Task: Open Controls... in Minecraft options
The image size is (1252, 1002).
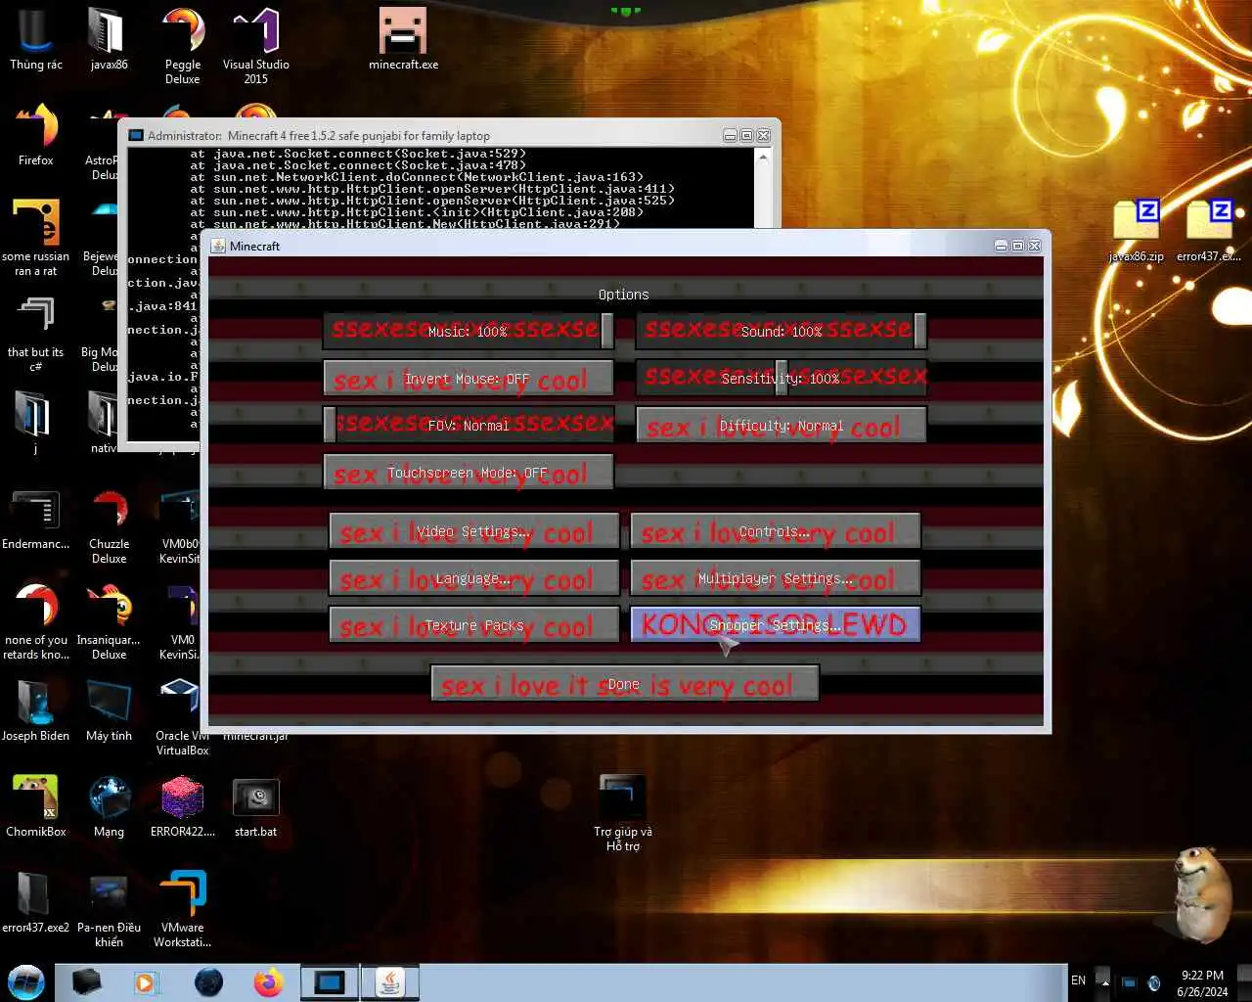Action: click(x=775, y=531)
